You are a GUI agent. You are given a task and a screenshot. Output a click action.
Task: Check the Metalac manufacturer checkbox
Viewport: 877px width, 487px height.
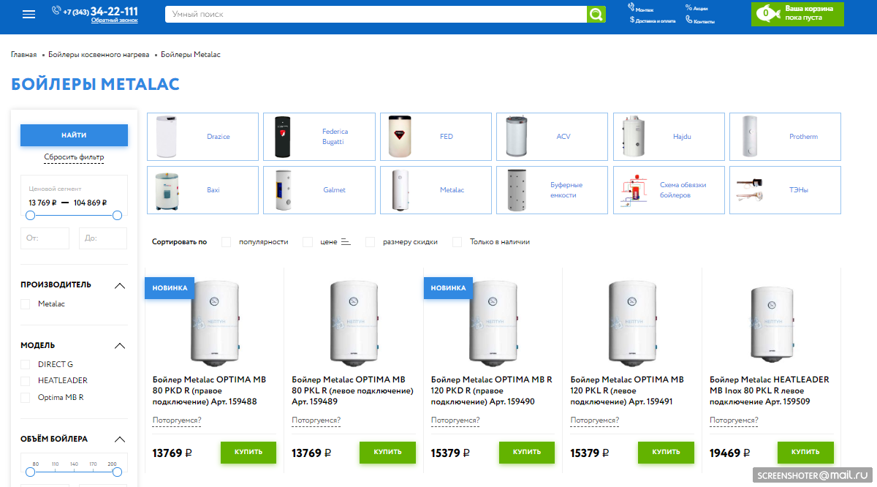click(x=26, y=303)
